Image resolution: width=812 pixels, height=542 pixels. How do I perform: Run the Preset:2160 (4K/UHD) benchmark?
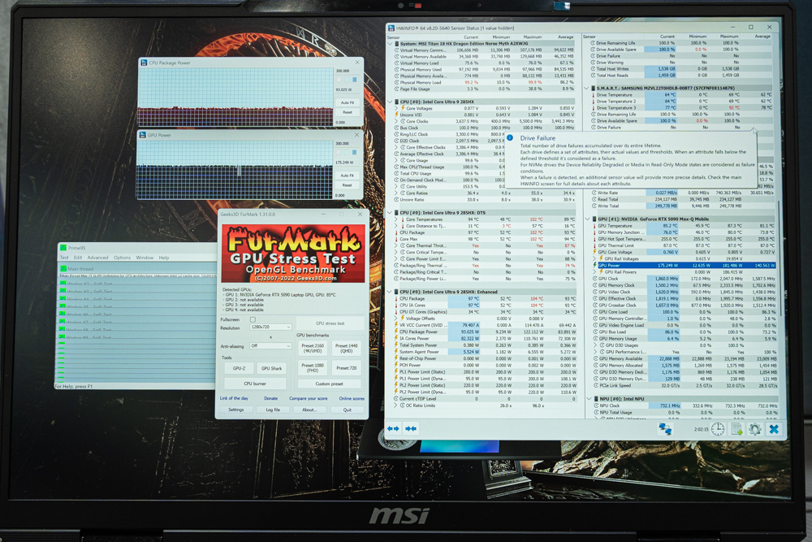(x=313, y=349)
